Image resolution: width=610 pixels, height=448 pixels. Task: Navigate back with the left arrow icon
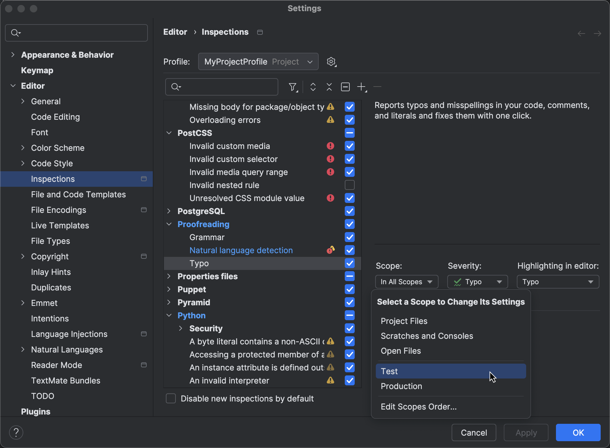coord(581,34)
